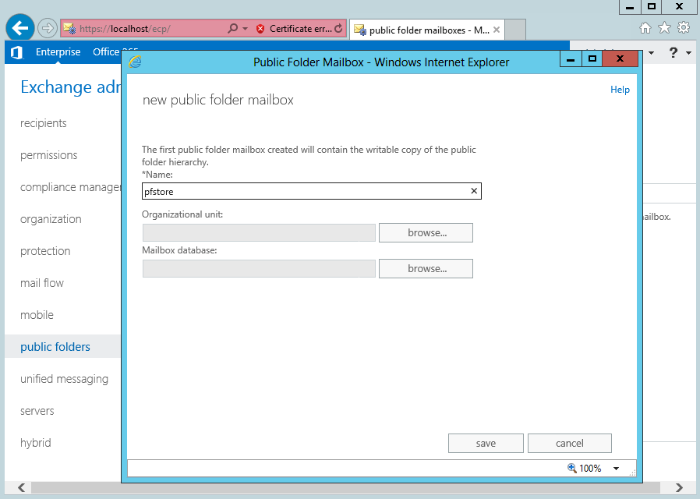Save the new public folder mailbox

tap(486, 443)
